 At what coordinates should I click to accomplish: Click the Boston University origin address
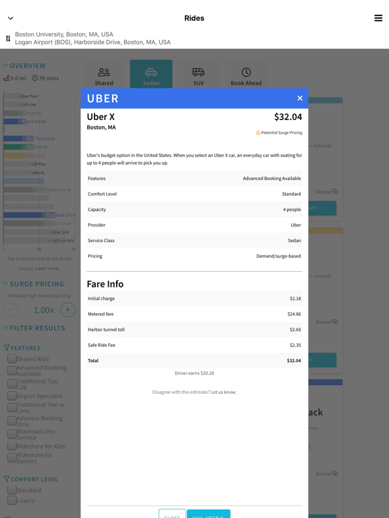[x=64, y=34]
